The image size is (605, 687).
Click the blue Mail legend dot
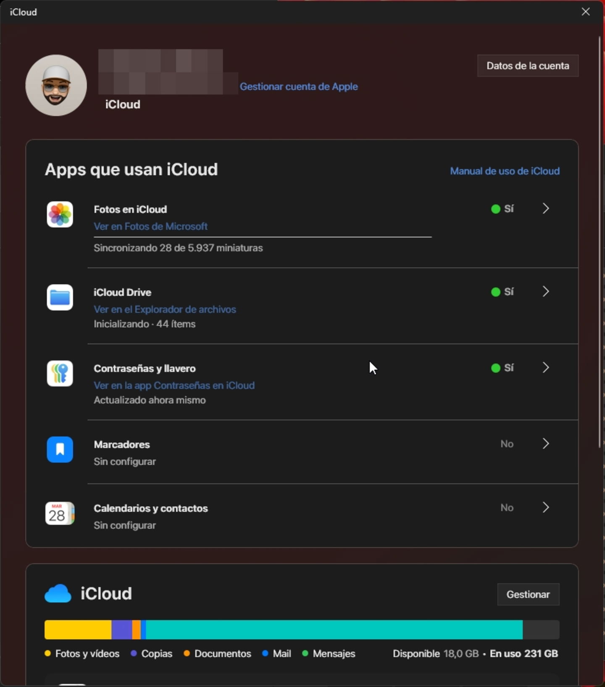(265, 653)
